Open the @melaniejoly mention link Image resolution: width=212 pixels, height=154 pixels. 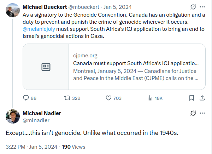click(x=39, y=29)
